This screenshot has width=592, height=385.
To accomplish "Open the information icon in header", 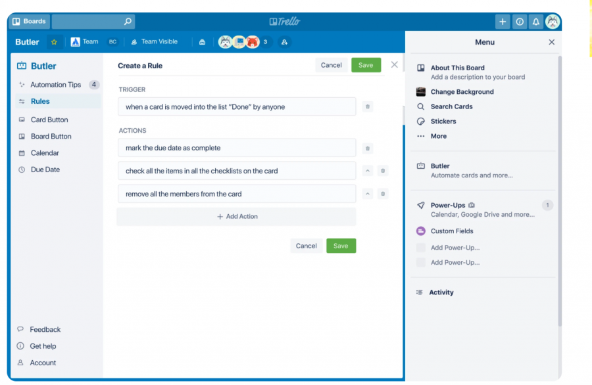I will coord(520,22).
